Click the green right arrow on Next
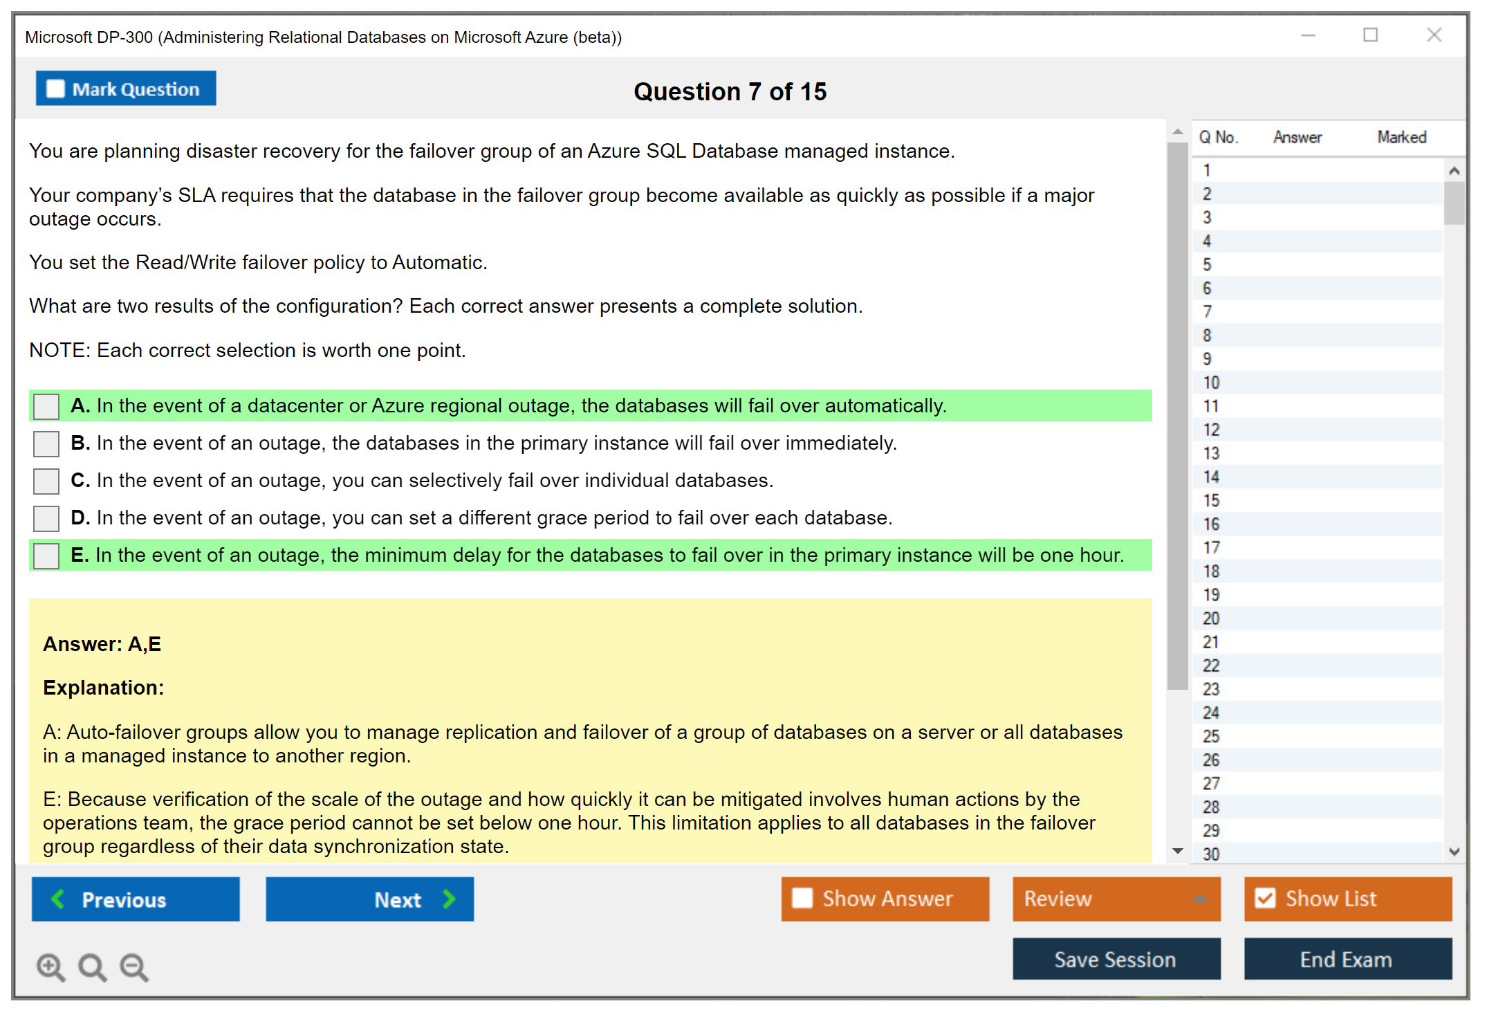Image resolution: width=1487 pixels, height=1017 pixels. [449, 899]
